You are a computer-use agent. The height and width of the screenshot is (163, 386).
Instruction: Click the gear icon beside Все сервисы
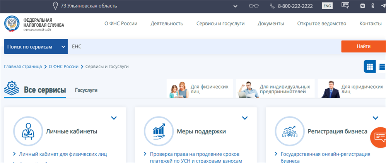(x=11, y=88)
